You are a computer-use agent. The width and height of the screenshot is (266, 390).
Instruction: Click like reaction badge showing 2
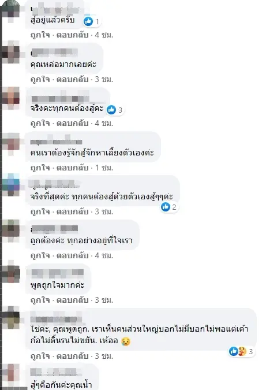point(170,207)
